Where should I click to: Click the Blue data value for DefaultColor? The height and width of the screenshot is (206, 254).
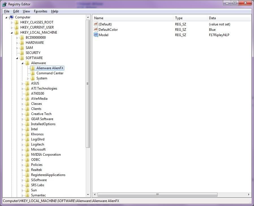point(212,30)
